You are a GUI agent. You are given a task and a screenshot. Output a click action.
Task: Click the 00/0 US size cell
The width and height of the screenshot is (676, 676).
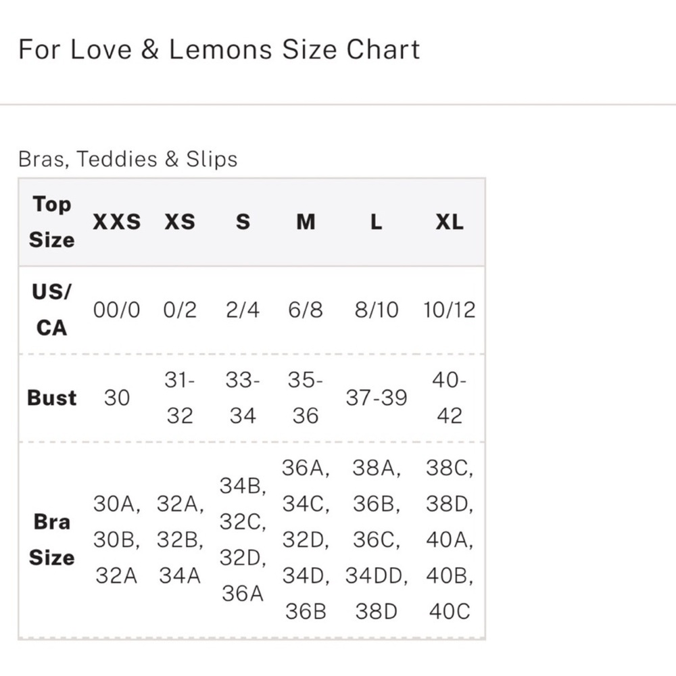[x=117, y=310]
